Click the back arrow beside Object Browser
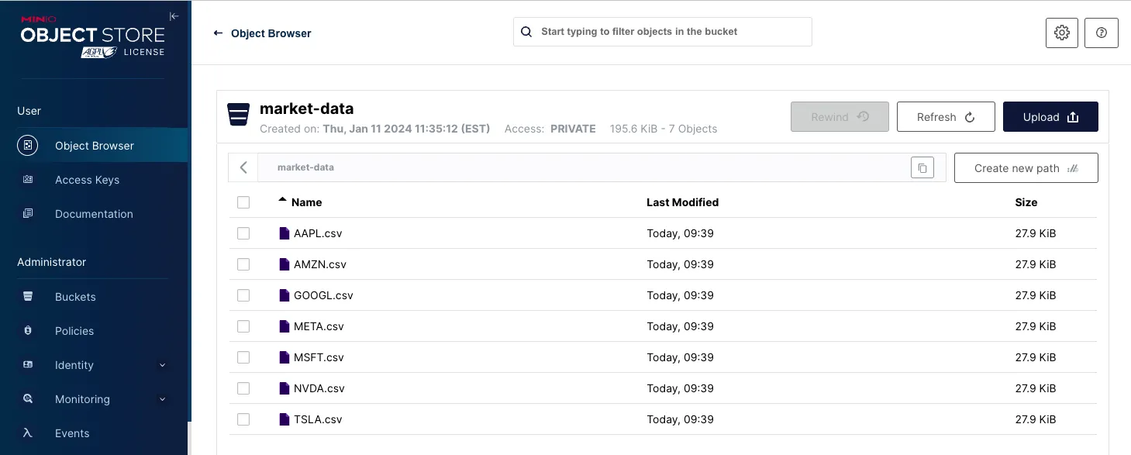Screen dimensions: 1131x455 pos(218,33)
